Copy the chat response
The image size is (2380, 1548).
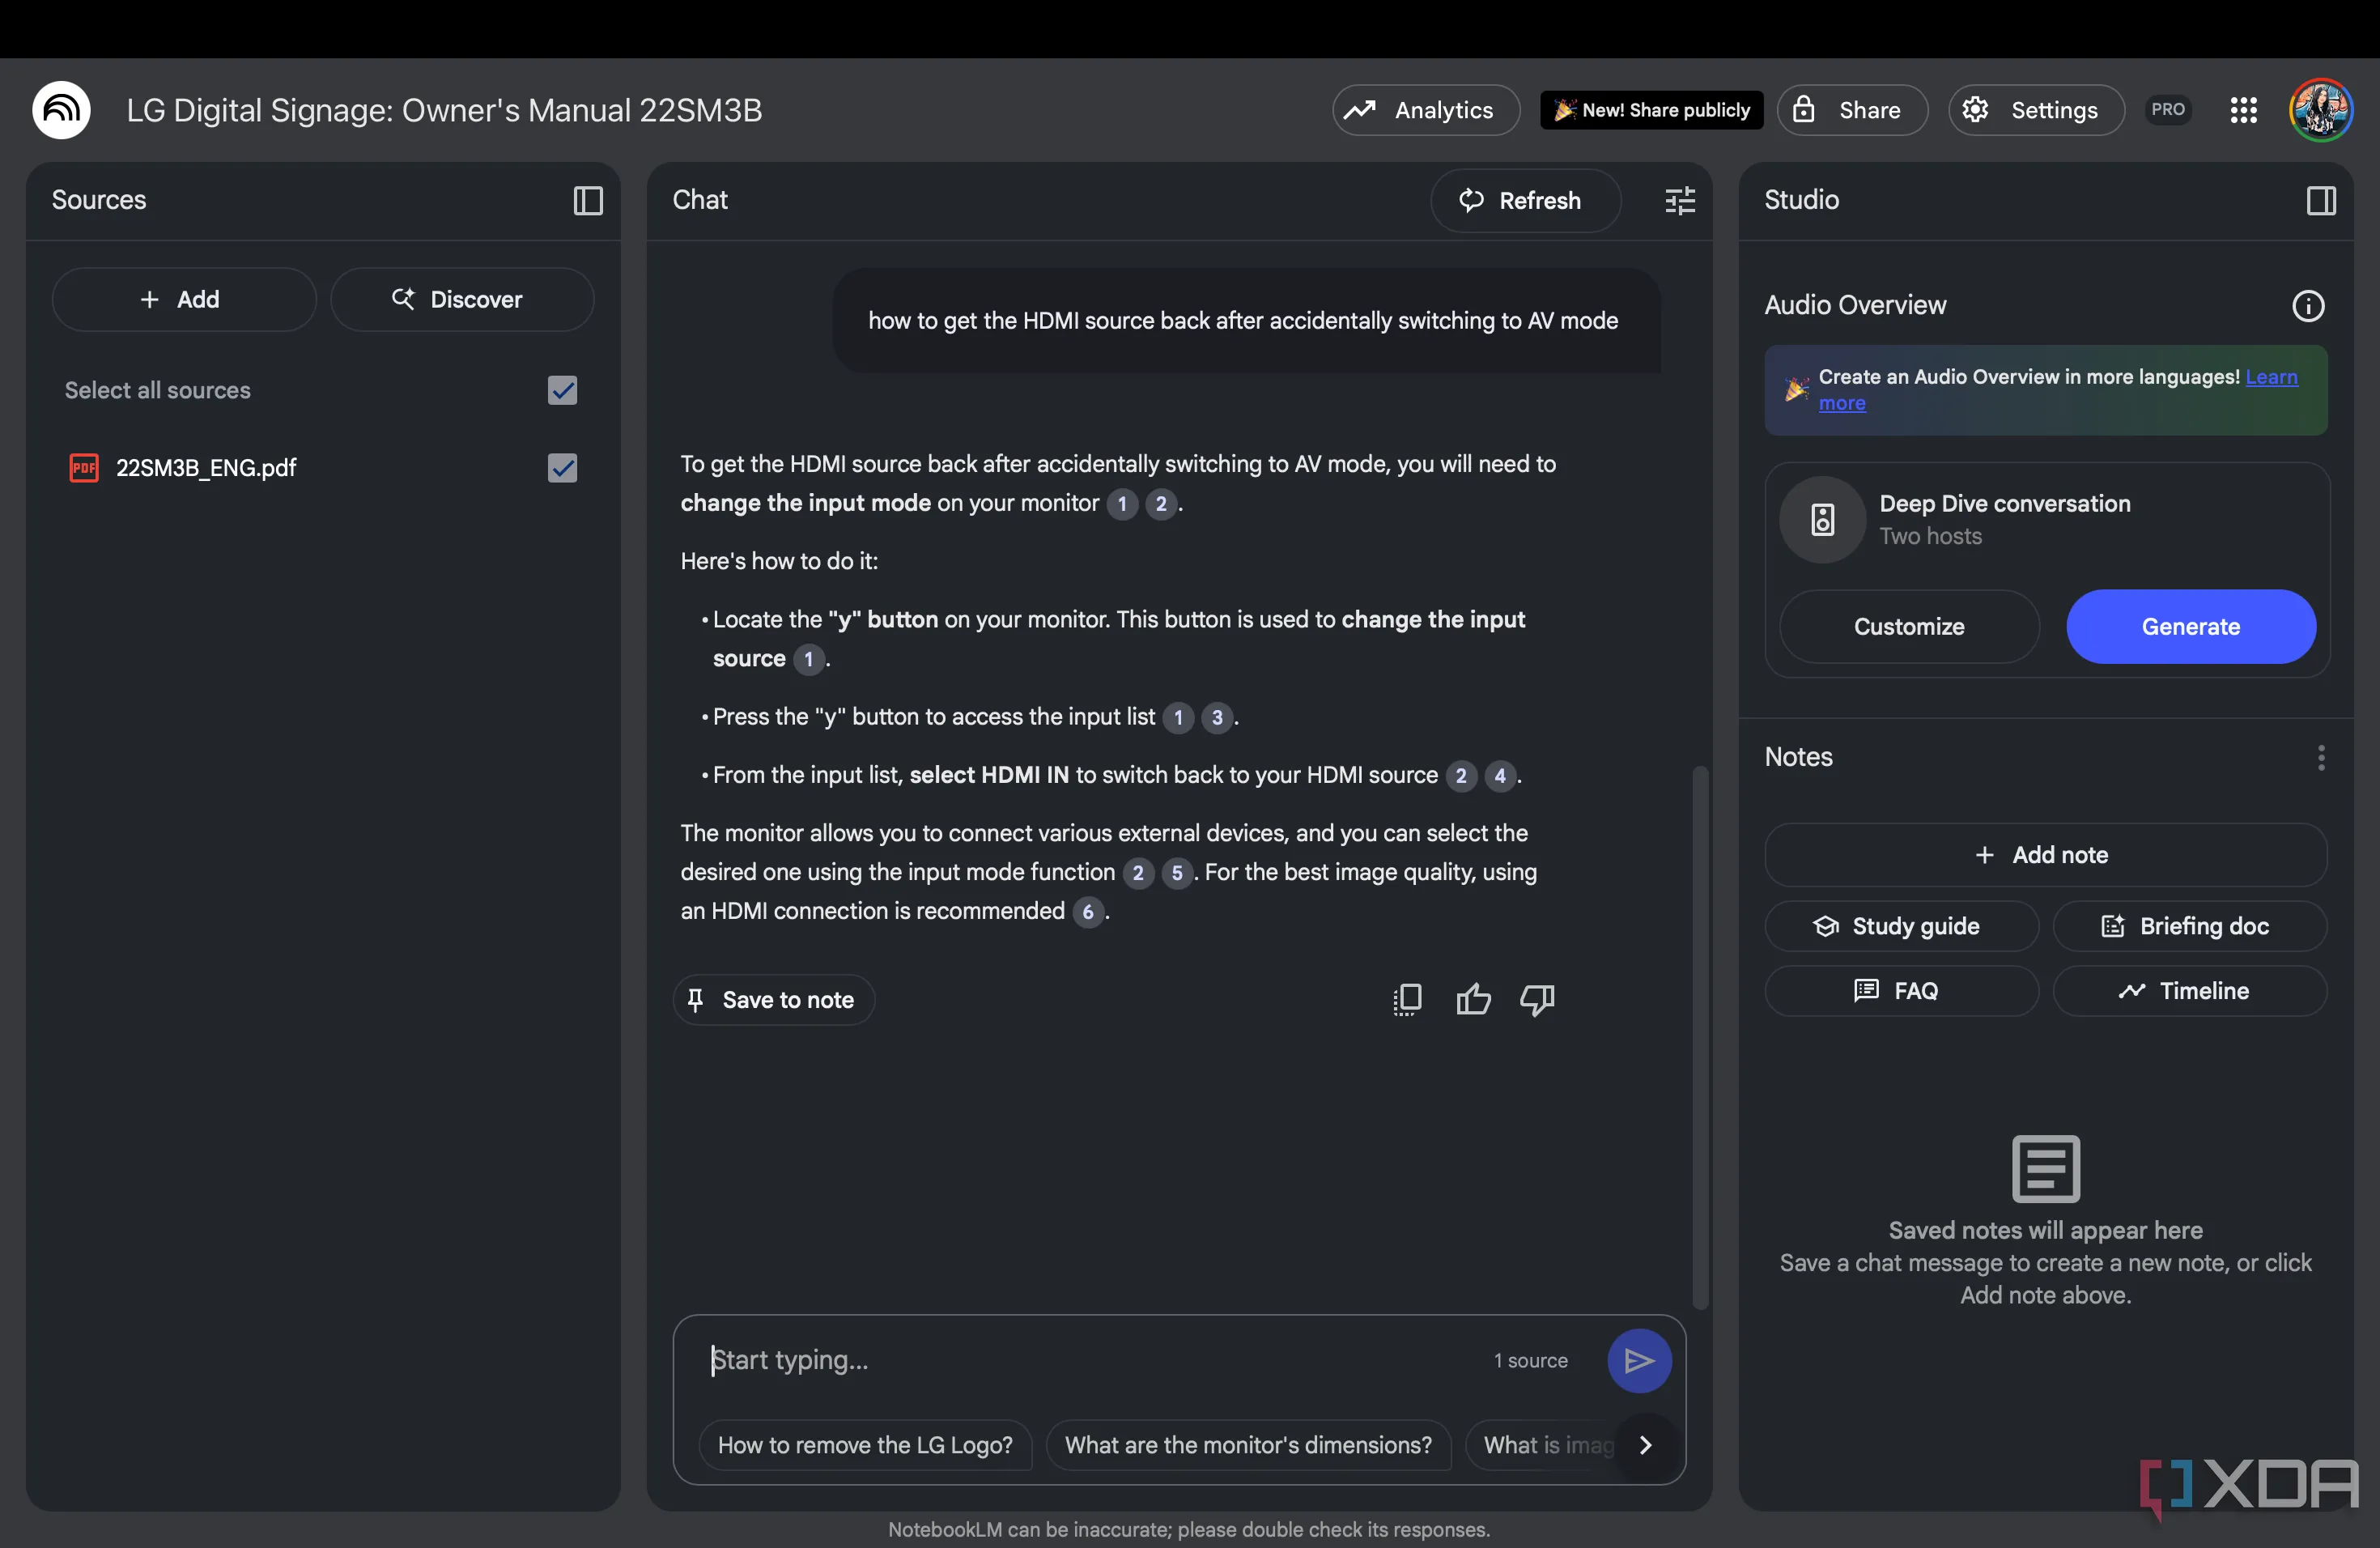(1407, 1000)
